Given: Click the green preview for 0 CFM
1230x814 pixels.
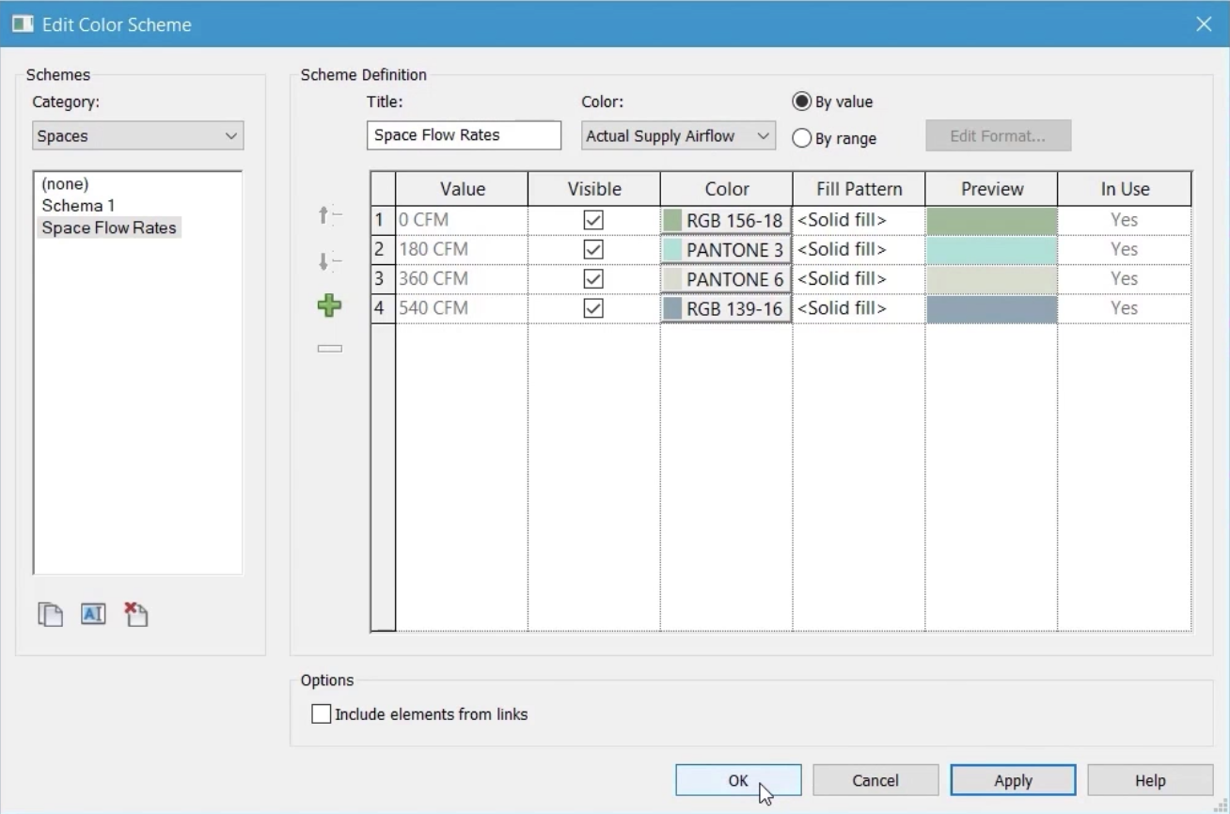Looking at the screenshot, I should coord(991,220).
